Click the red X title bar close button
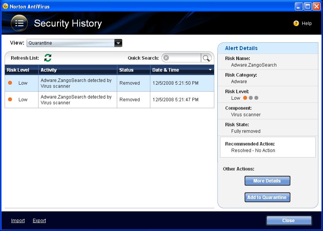 click(316, 7)
